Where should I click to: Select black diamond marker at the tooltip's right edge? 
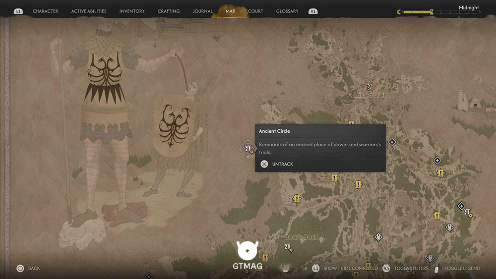392,142
